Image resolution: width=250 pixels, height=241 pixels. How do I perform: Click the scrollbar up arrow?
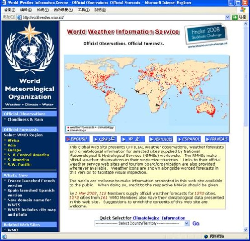pos(245,24)
